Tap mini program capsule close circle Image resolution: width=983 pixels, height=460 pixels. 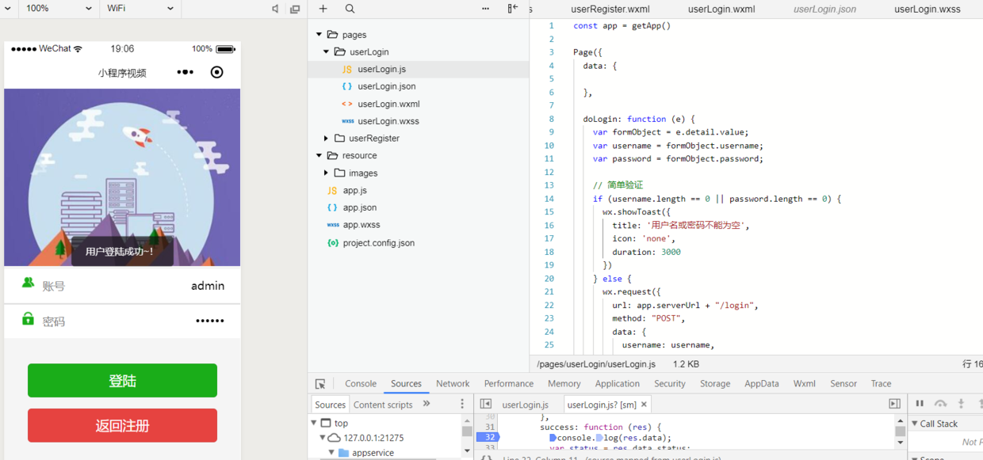coord(216,72)
